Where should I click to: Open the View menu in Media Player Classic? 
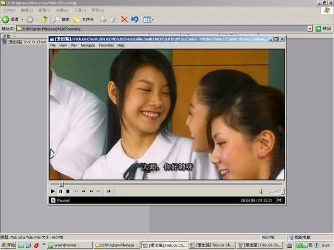click(63, 46)
